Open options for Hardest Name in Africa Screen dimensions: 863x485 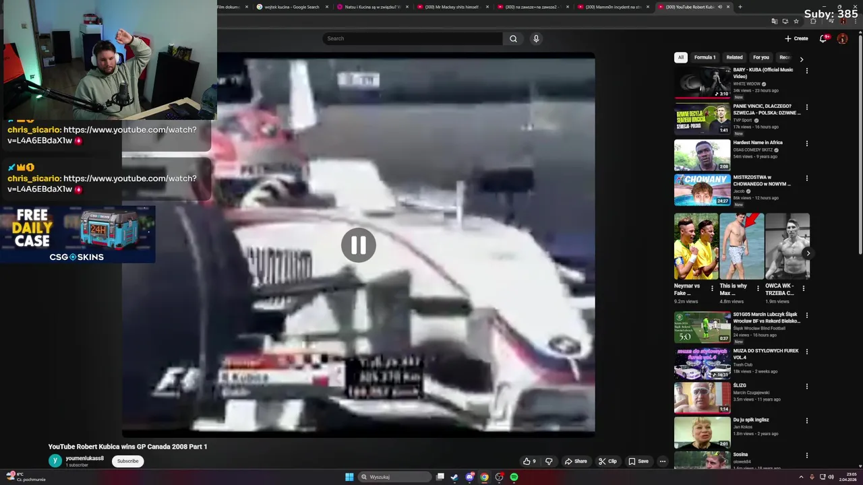point(806,143)
